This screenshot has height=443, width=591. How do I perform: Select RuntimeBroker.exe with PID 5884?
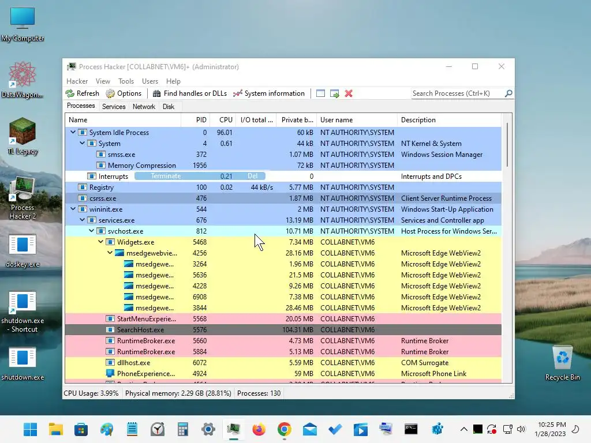coord(283,351)
